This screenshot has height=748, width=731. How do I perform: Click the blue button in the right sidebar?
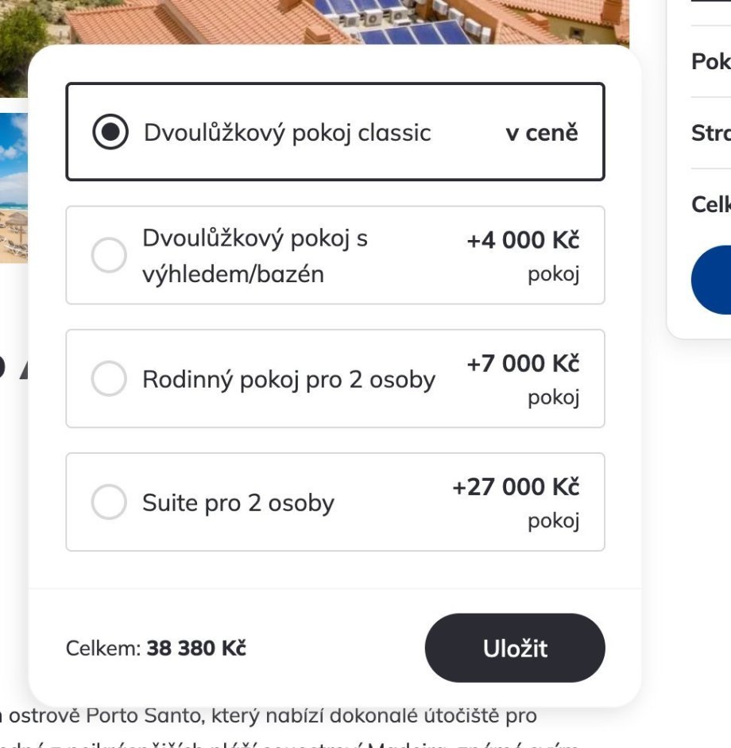tap(711, 280)
